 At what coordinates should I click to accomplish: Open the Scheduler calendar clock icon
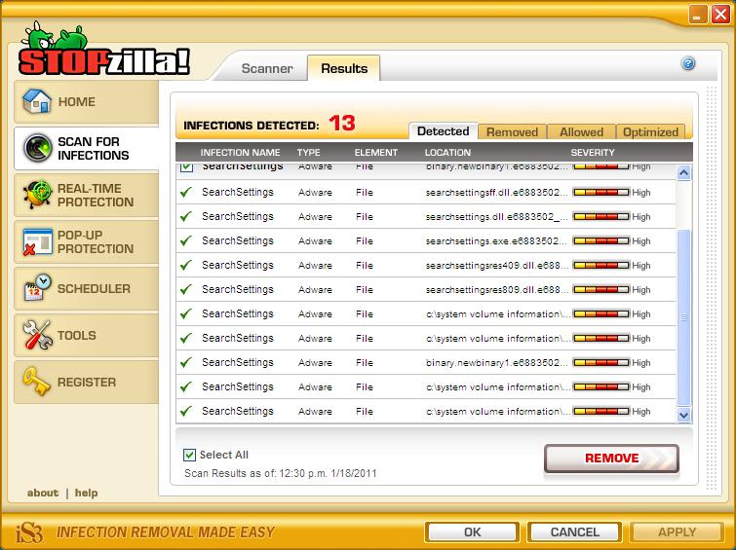click(37, 287)
